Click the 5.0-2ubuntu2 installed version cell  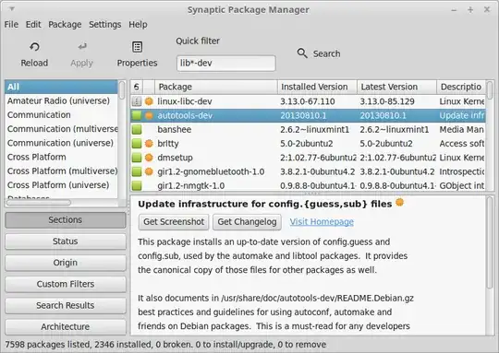pyautogui.click(x=307, y=144)
